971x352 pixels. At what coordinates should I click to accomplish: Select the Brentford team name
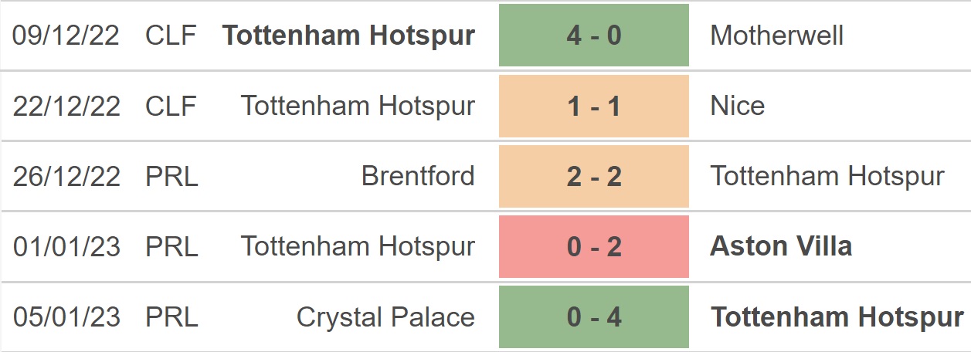[x=418, y=176]
